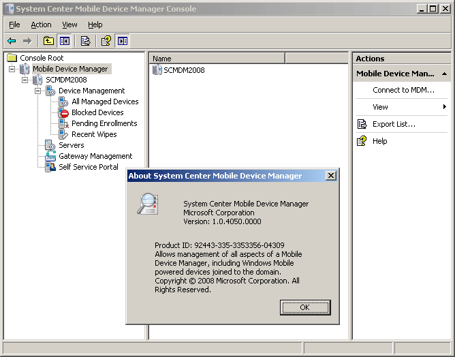Sort by the Name column header

tap(217, 59)
